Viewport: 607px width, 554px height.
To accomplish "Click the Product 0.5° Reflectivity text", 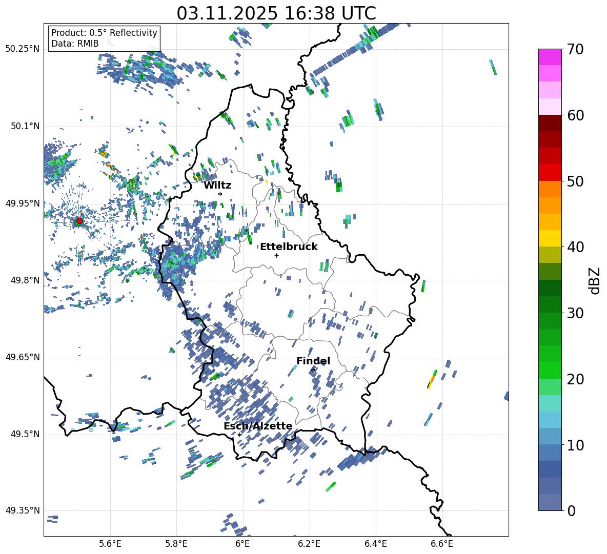I will click(104, 33).
